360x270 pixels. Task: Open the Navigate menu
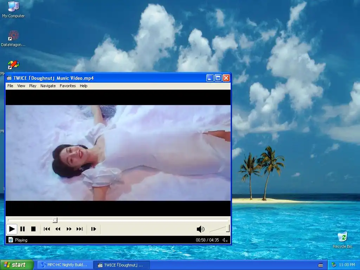[x=48, y=86]
